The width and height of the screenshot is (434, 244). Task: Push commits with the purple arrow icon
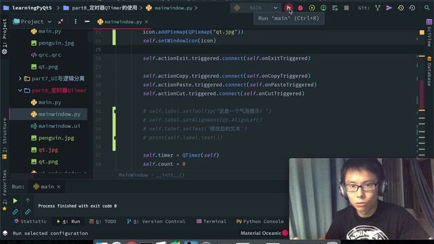[x=389, y=8]
